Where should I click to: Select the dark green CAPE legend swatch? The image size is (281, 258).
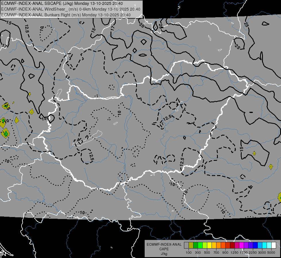point(195,245)
